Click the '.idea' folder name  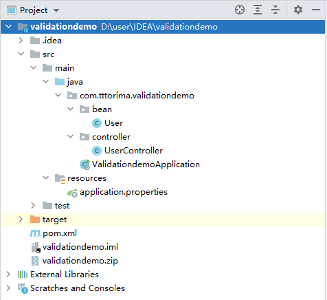[x=52, y=41]
